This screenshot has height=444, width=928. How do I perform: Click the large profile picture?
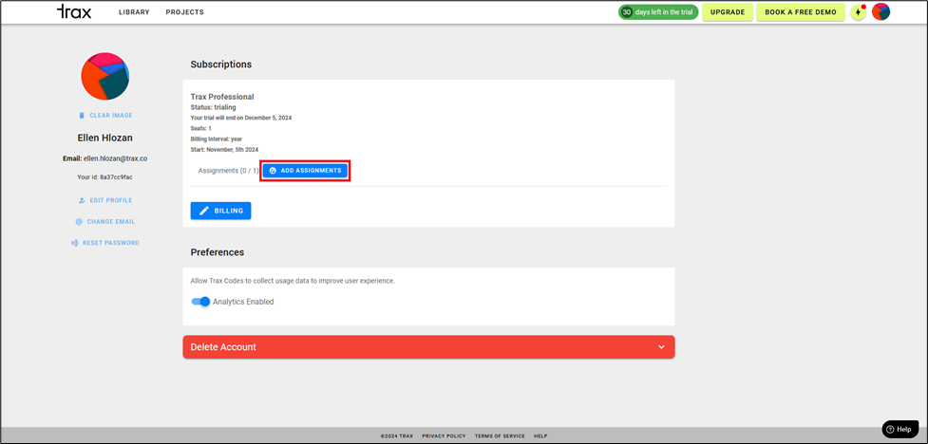tap(105, 76)
